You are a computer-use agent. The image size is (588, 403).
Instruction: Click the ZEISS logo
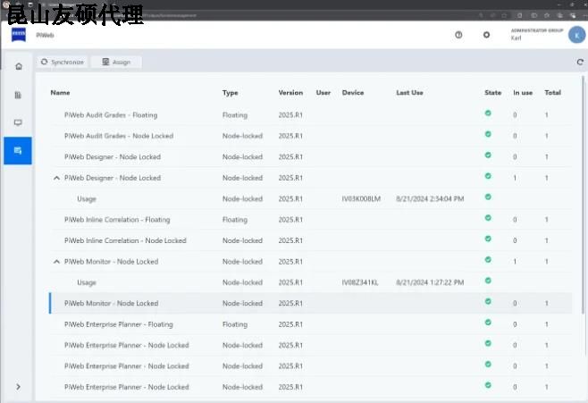[x=19, y=35]
